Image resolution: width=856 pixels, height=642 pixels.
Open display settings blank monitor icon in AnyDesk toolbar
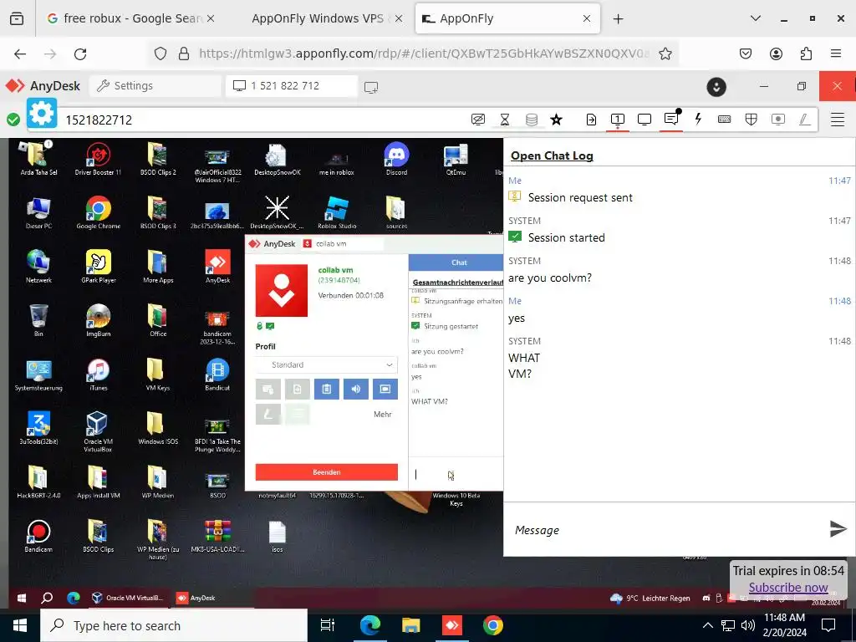(645, 120)
